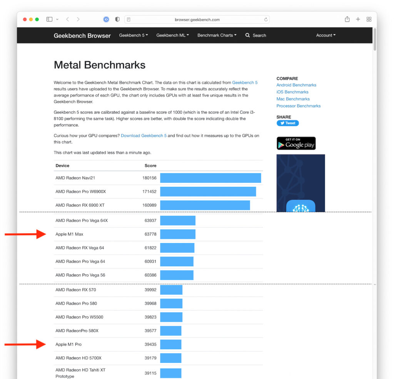Go forward to the next page
Screen dimensions: 394x379
click(x=78, y=19)
